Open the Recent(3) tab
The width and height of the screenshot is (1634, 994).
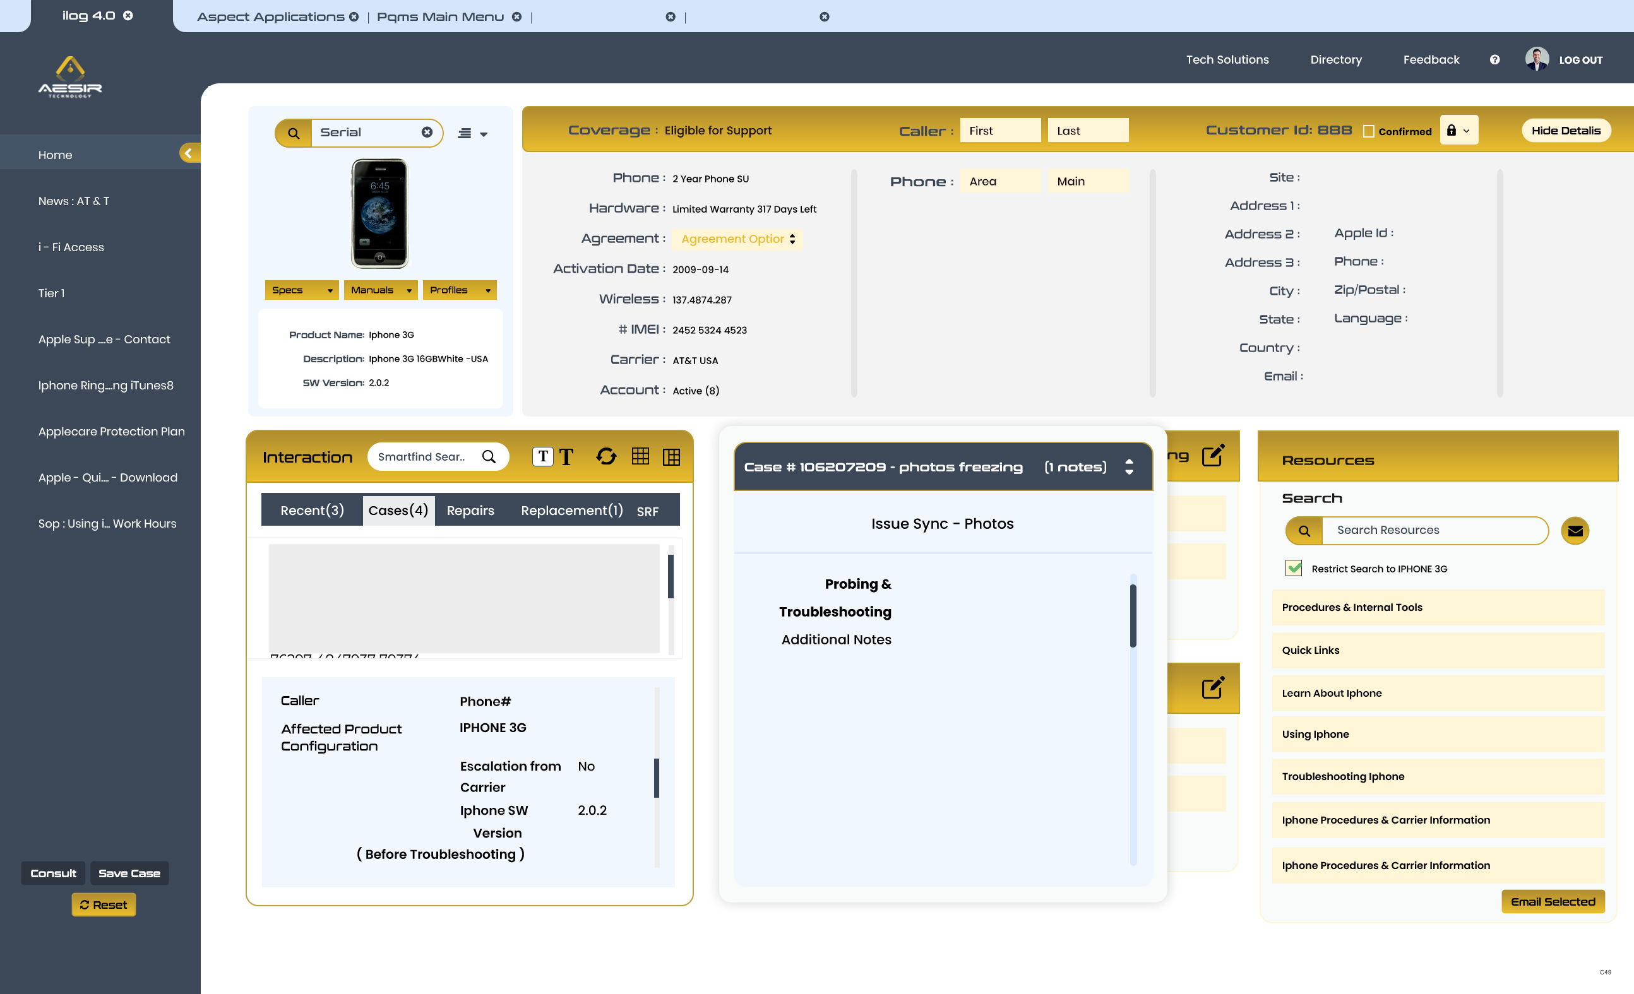coord(312,510)
